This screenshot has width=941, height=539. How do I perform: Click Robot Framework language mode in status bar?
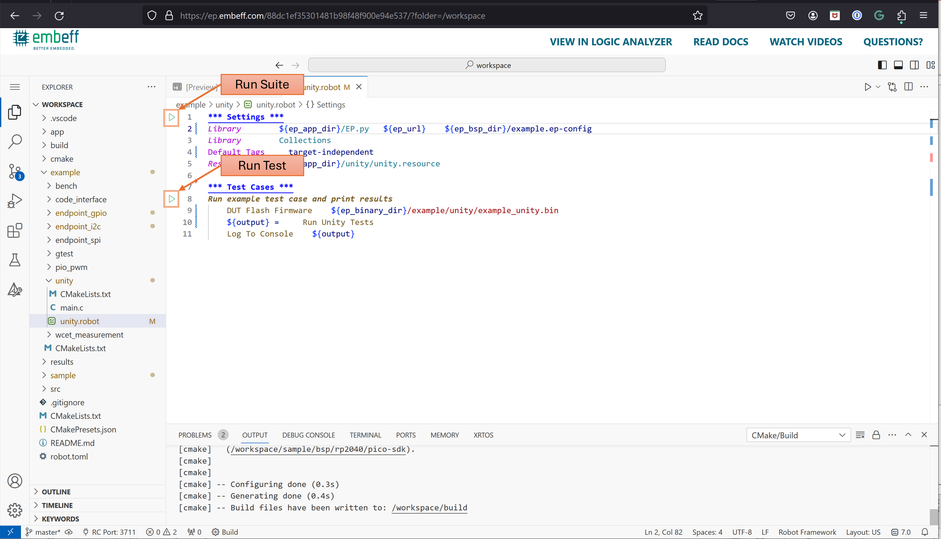click(x=807, y=532)
